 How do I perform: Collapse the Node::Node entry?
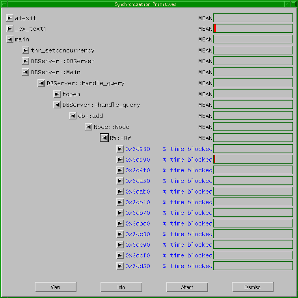coord(89,127)
